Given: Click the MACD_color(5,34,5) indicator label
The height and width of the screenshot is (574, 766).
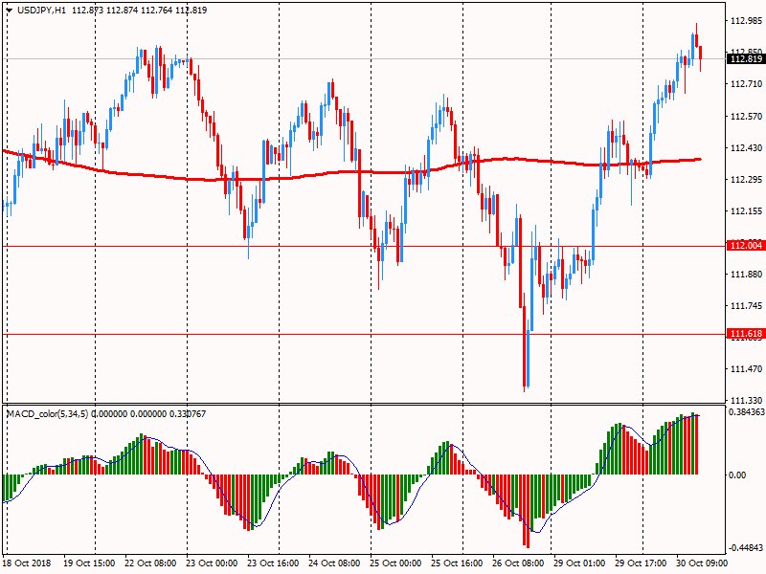Looking at the screenshot, I should pos(47,414).
